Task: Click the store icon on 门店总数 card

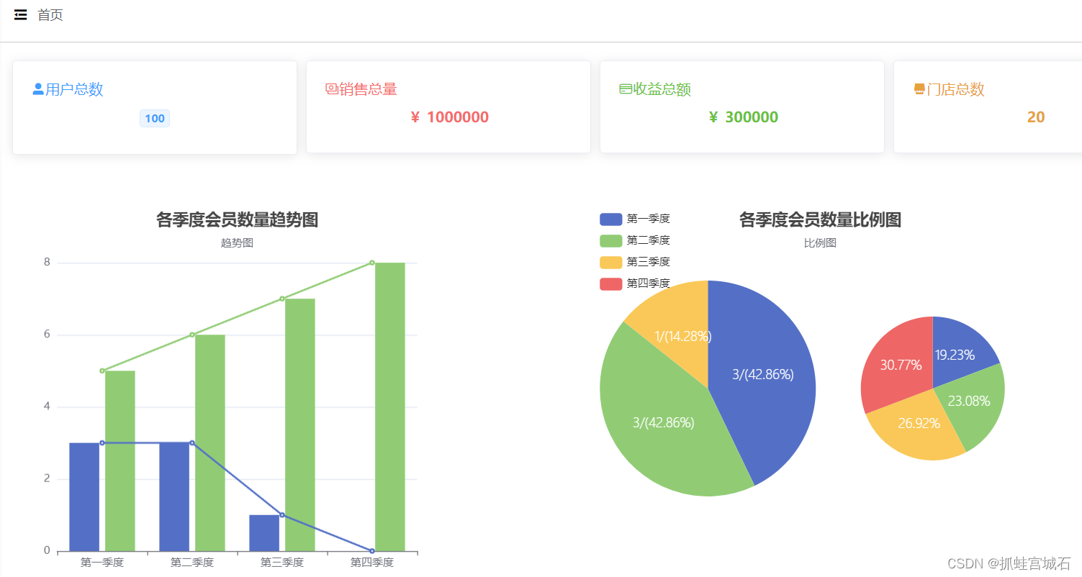Action: coord(919,88)
